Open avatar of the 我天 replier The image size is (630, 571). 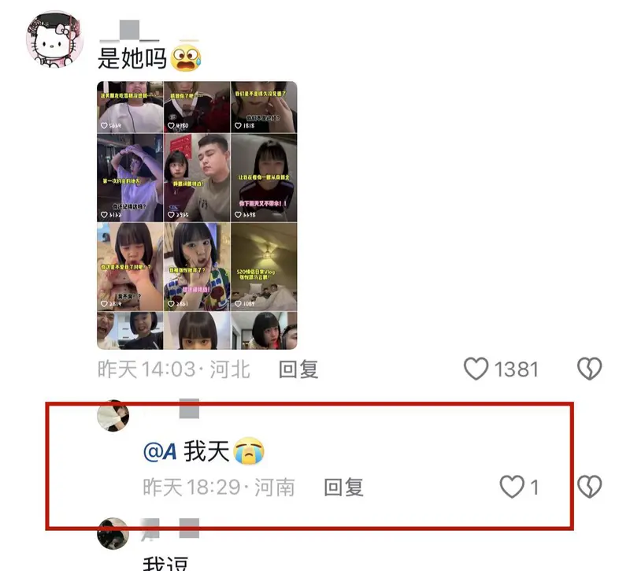(113, 416)
